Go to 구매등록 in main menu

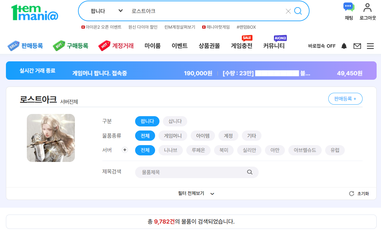point(71,46)
